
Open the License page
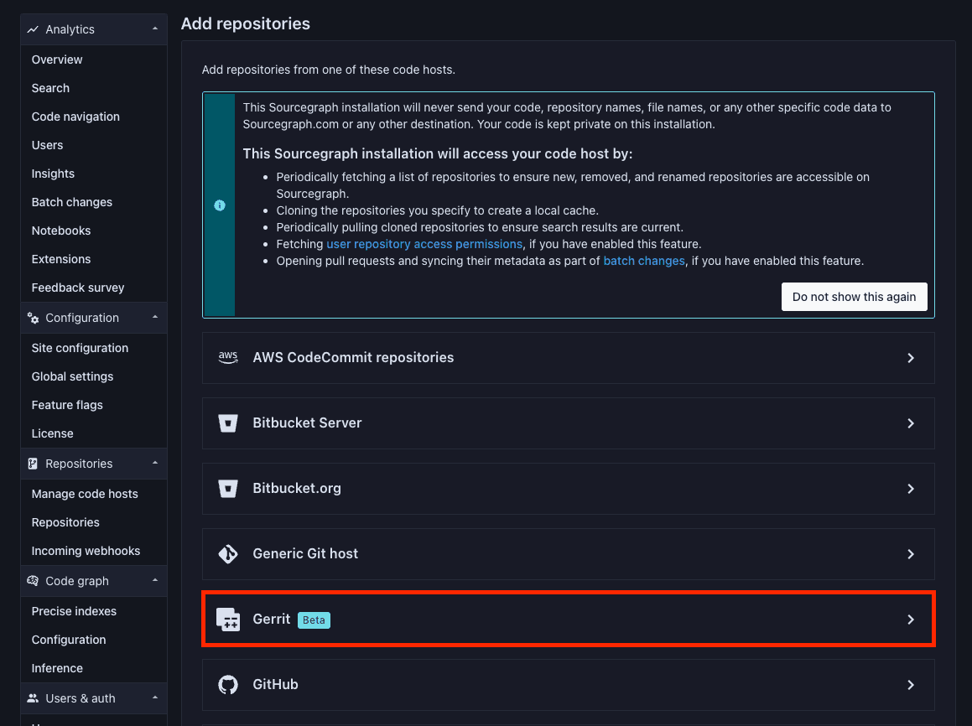[x=52, y=433]
